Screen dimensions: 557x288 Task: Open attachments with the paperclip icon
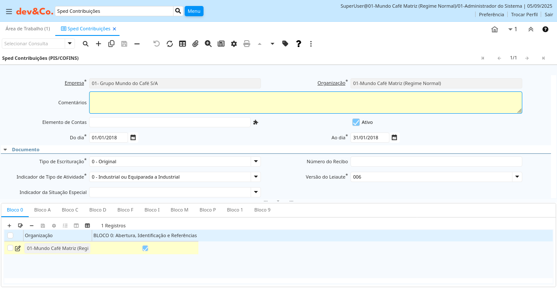195,44
